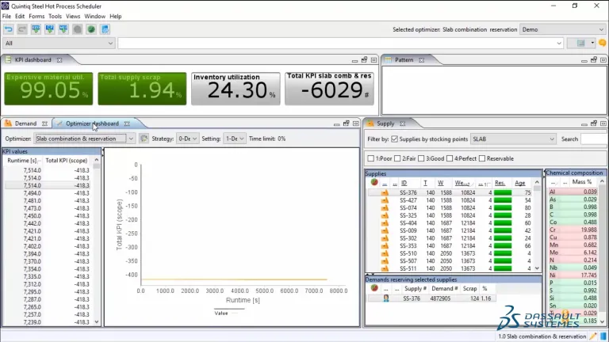Screen dimensions: 609x342
Task: Maximize the Optimizer dashboard panel
Action: tap(356, 123)
